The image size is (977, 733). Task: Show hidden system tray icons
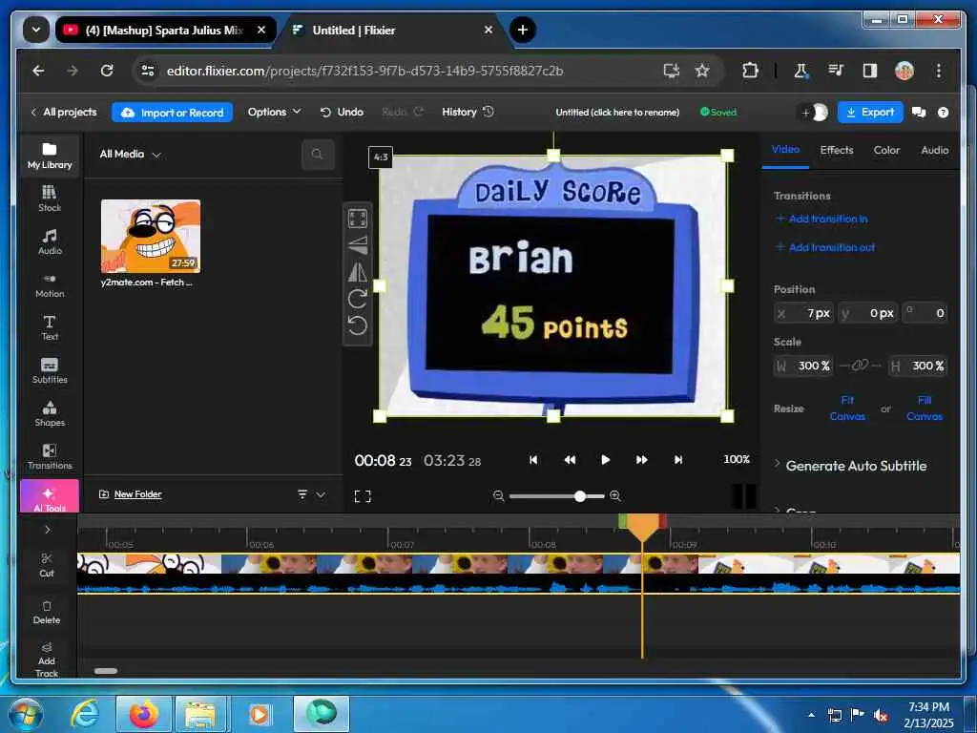(811, 714)
